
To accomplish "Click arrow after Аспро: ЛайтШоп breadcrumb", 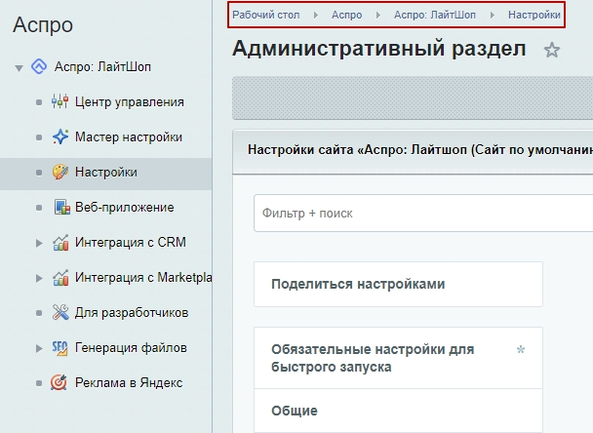I will [x=492, y=16].
